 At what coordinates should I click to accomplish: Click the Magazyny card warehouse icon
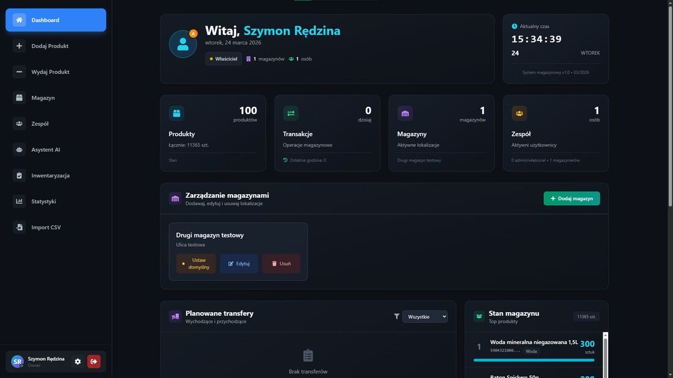pos(405,113)
